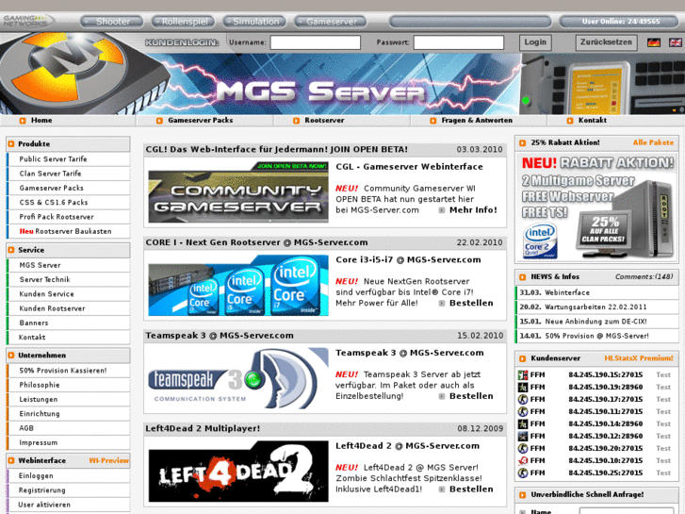This screenshot has height=514, width=685.
Task: Open Kunden Rootserver sidebar link
Action: click(52, 308)
